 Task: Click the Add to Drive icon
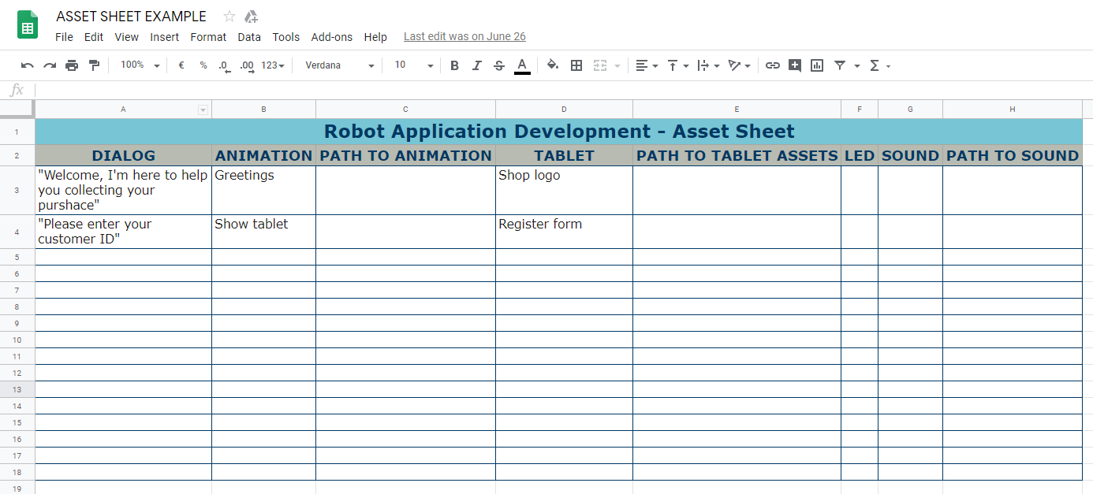pos(252,17)
